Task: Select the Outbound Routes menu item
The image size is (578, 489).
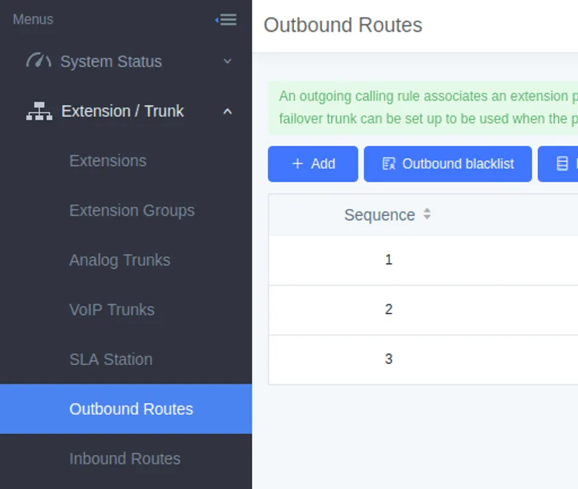Action: click(131, 409)
